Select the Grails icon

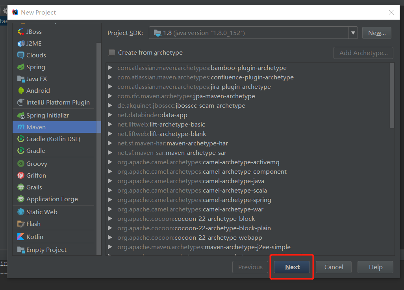click(20, 187)
